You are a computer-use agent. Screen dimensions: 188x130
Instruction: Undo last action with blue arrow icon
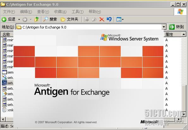[x=109, y=19]
